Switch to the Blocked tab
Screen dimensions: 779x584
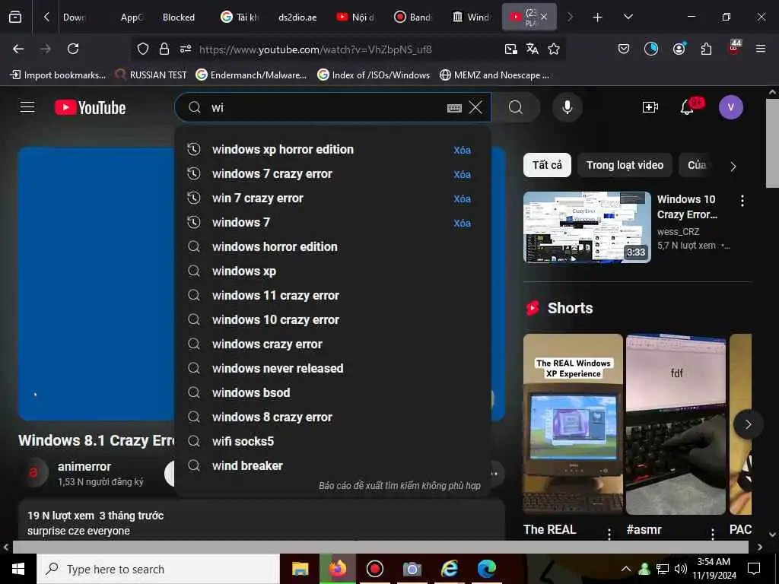tap(179, 17)
